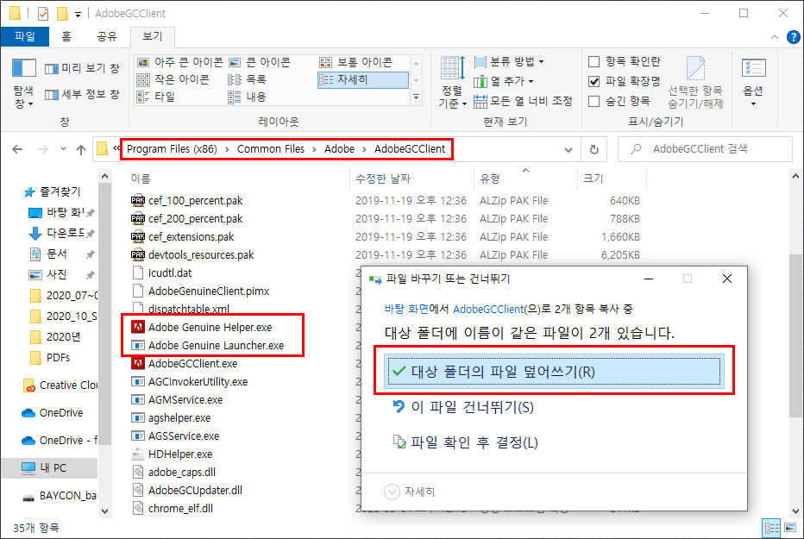Choose tiles (타일) layout

tap(156, 97)
